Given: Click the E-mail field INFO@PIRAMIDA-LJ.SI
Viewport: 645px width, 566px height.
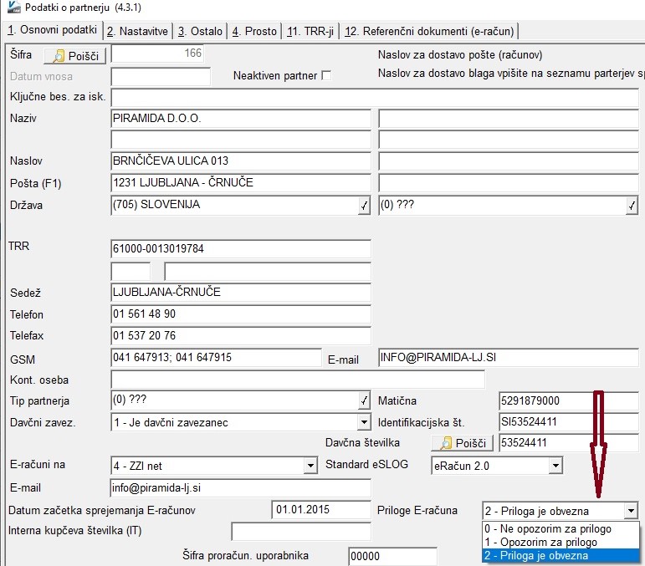Looking at the screenshot, I should (509, 357).
